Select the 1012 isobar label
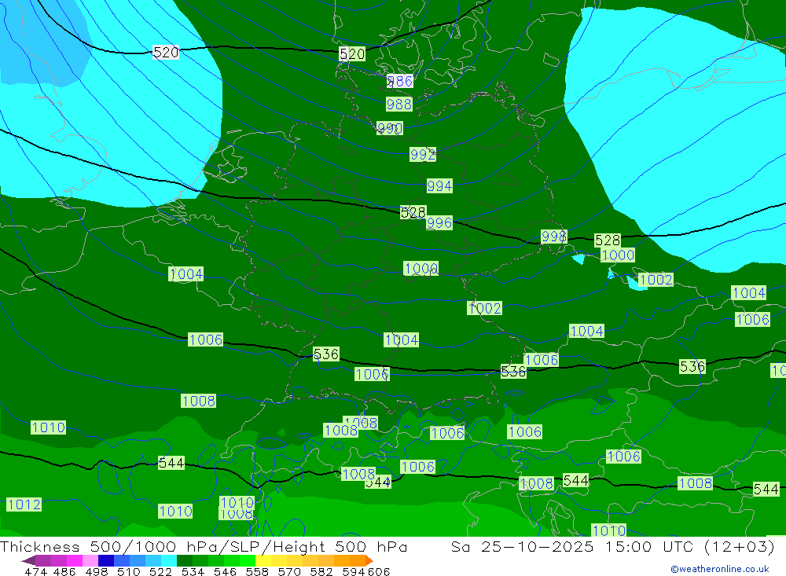The height and width of the screenshot is (576, 786). click(24, 504)
